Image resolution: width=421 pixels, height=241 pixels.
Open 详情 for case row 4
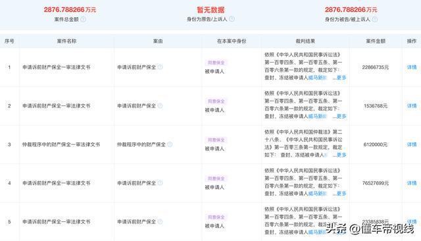coord(412,183)
